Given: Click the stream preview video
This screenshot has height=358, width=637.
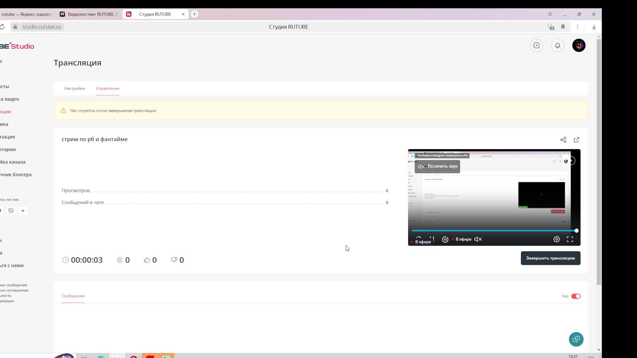Looking at the screenshot, I should click(494, 198).
